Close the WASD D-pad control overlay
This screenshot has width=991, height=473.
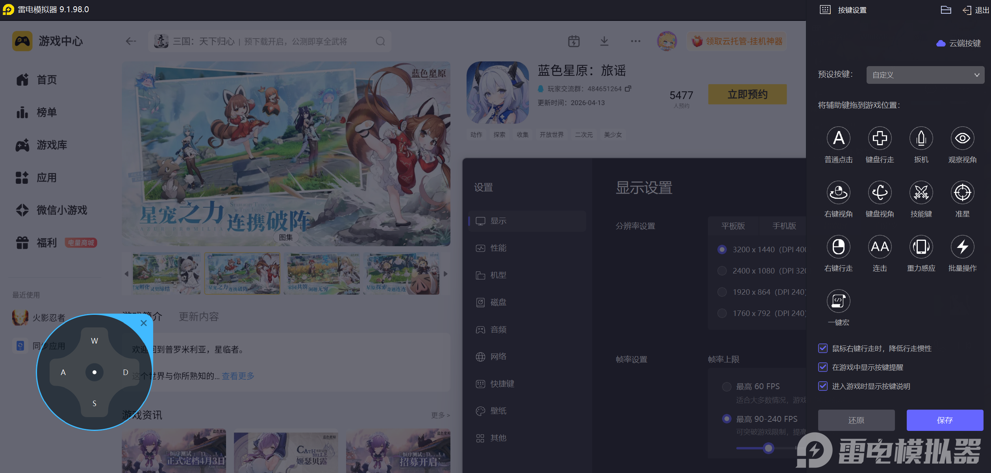point(144,323)
